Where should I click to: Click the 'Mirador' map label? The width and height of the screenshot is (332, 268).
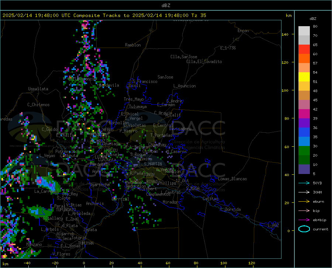coord(170,202)
